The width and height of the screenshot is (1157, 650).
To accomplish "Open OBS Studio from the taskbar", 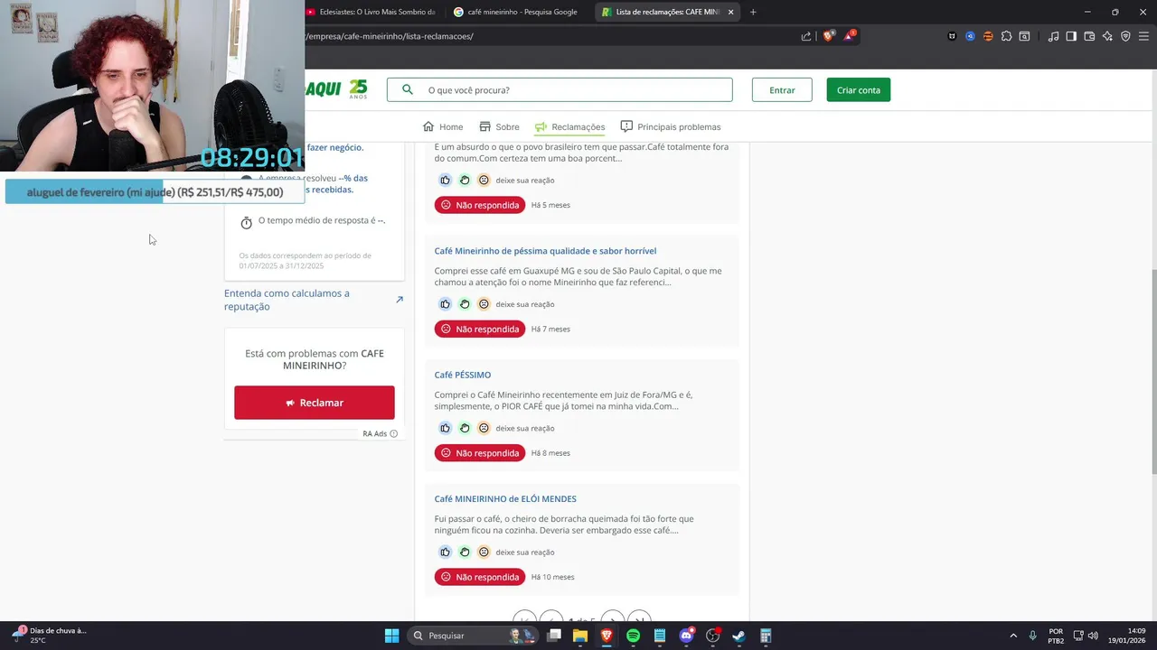I will click(712, 636).
